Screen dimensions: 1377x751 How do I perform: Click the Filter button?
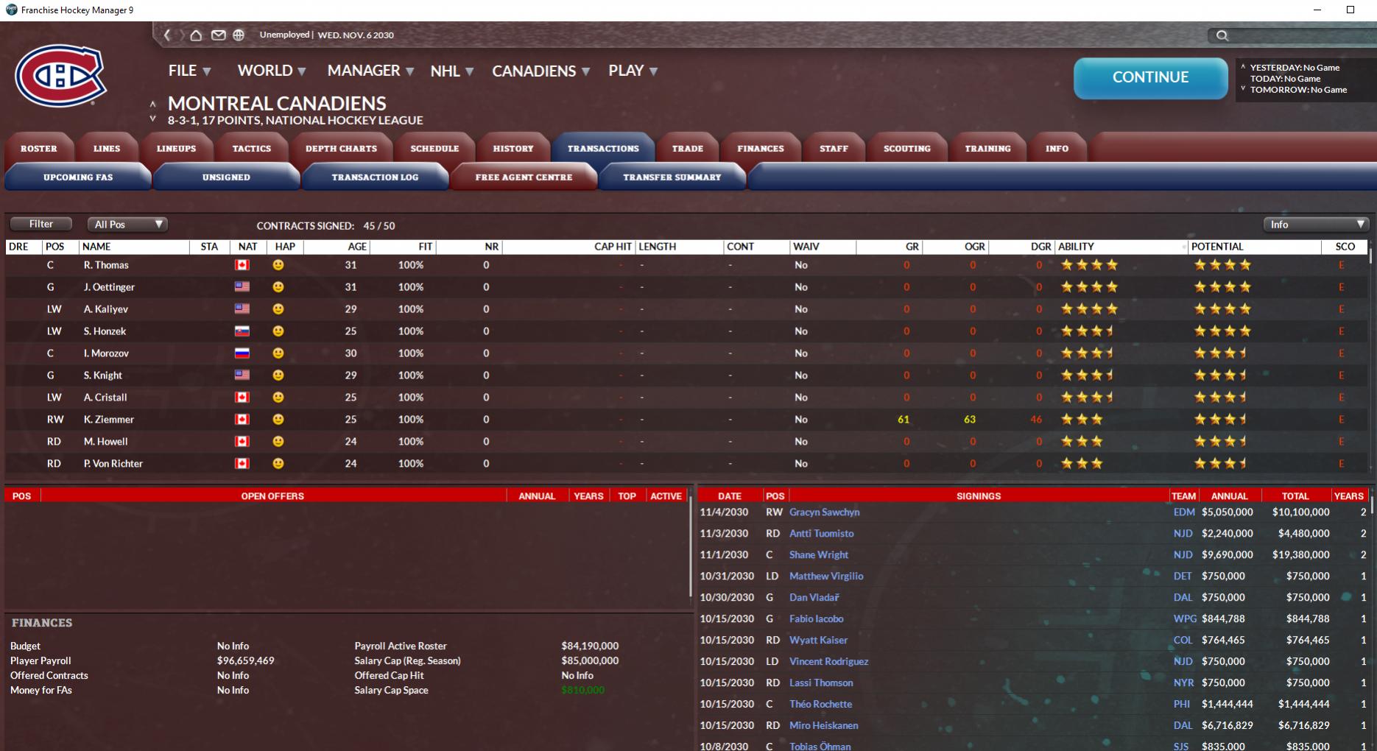point(41,224)
